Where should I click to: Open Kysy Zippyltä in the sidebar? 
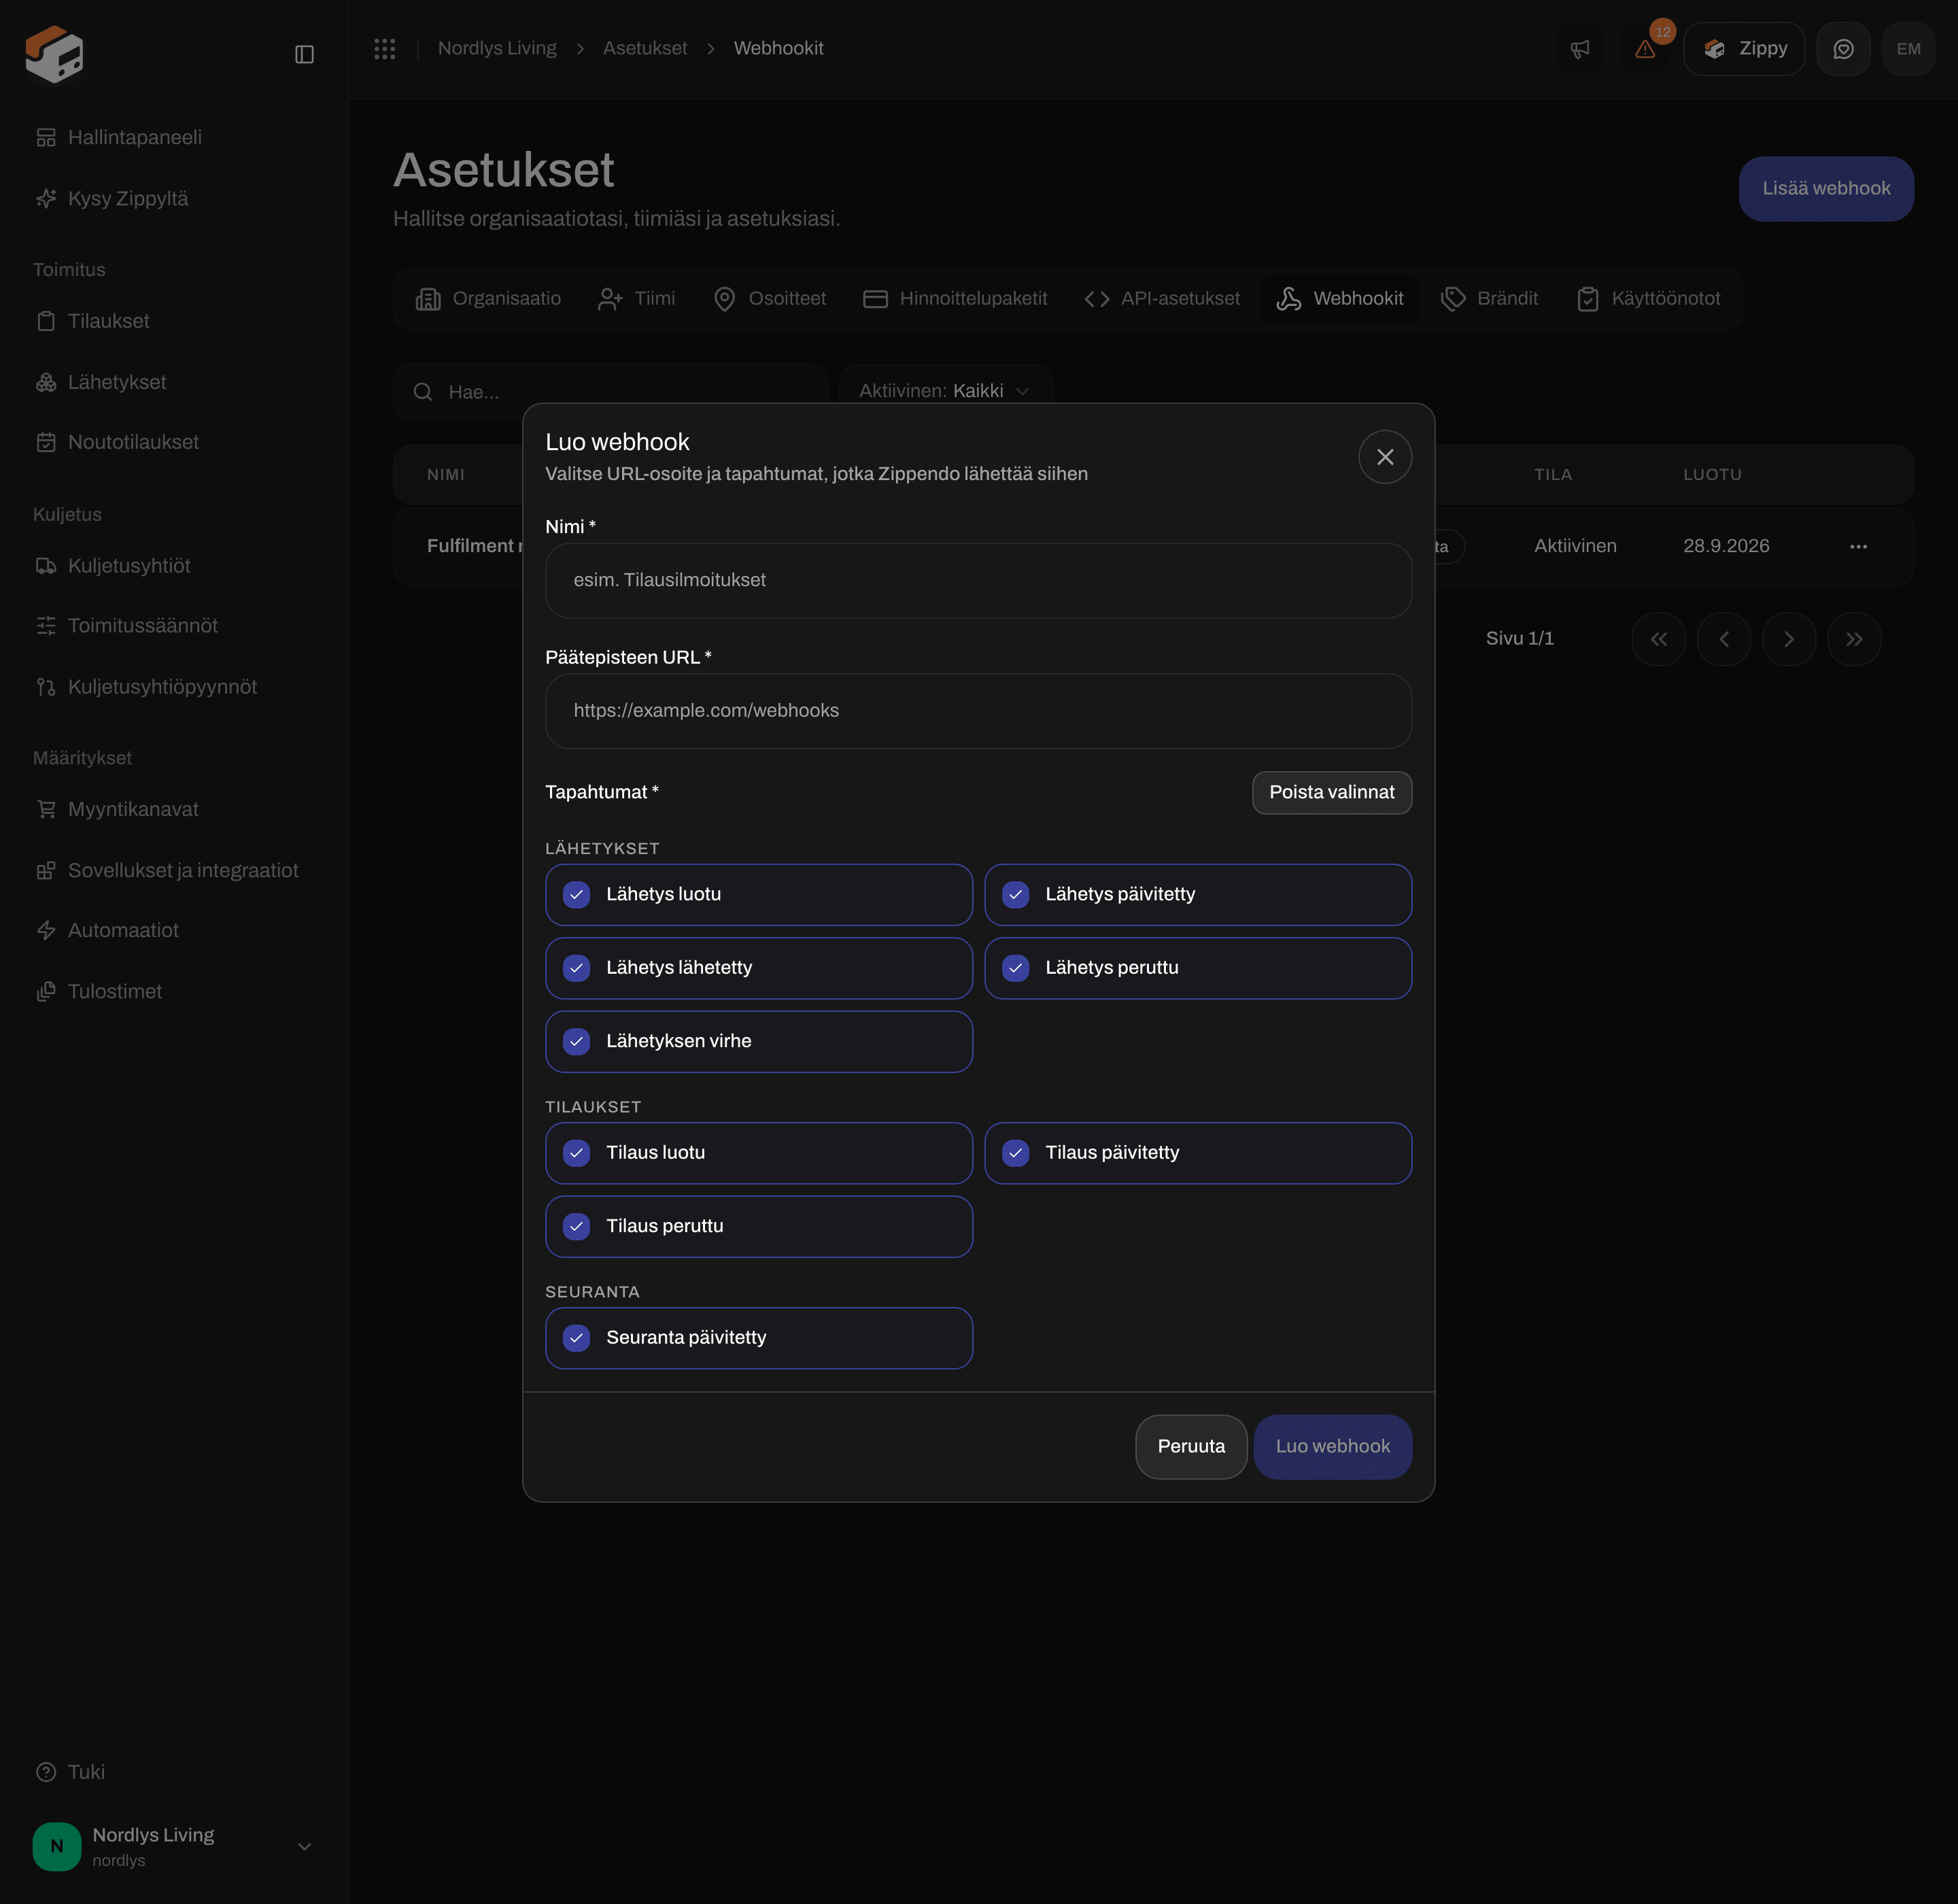(x=174, y=198)
